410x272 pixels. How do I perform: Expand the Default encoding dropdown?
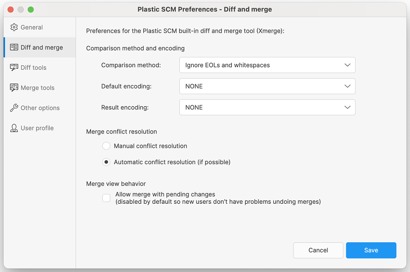tap(267, 86)
